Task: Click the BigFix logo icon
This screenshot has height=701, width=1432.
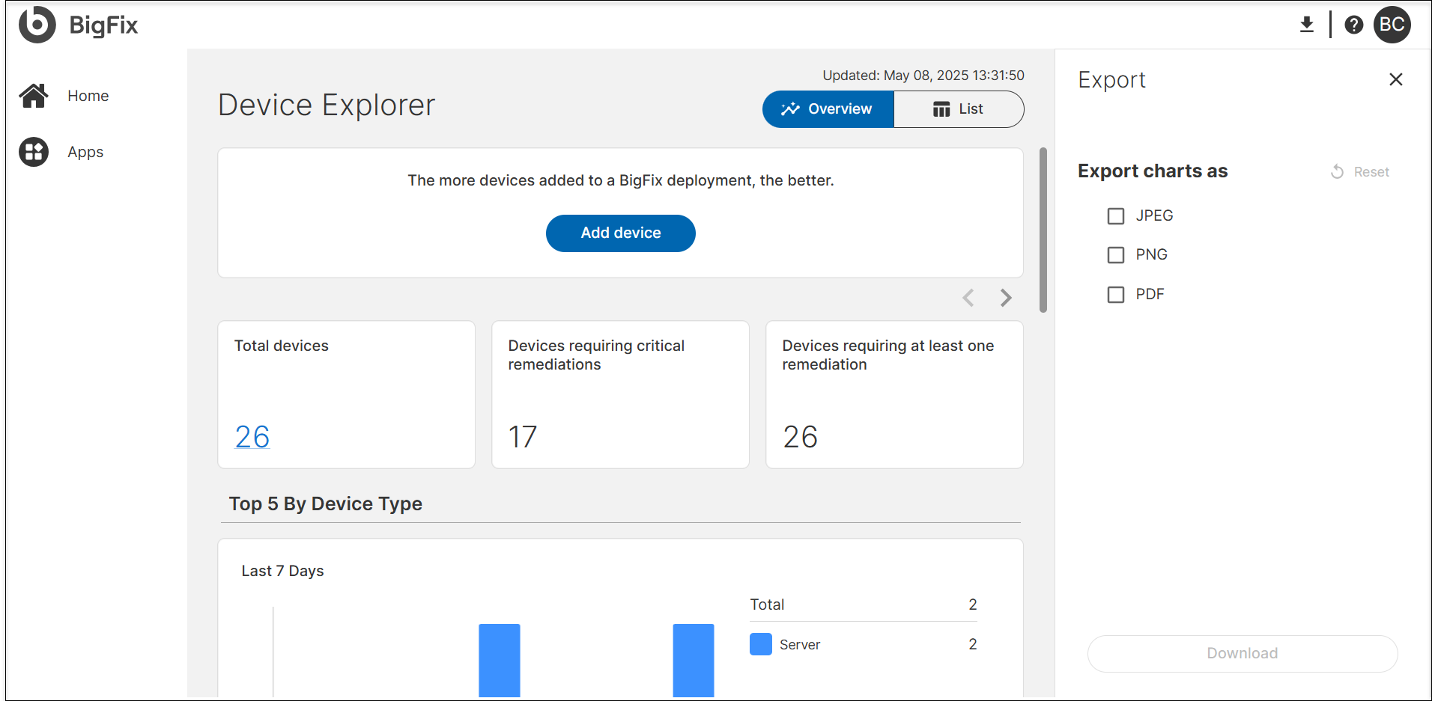Action: (37, 25)
